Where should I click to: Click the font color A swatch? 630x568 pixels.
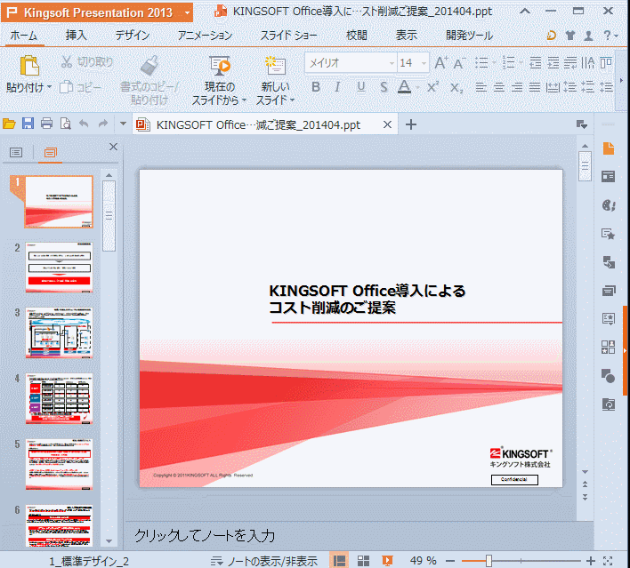point(404,87)
